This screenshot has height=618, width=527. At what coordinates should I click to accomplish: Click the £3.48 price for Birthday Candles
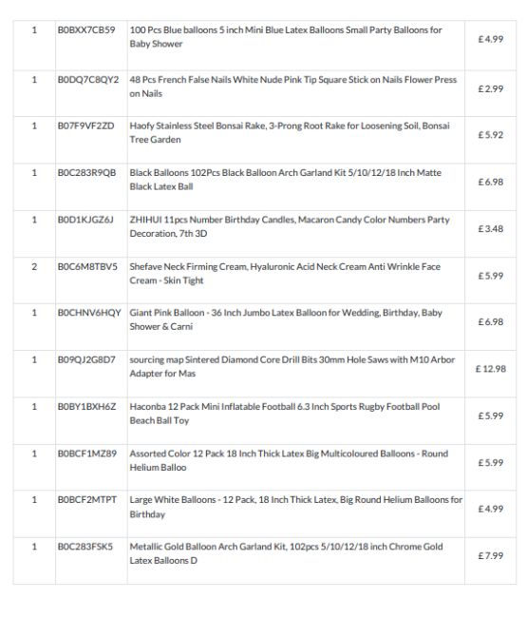[x=490, y=228]
